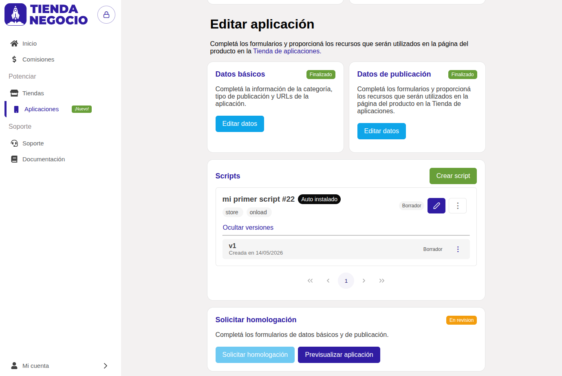This screenshot has height=376, width=562.
Task: Edit script with the pencil button
Action: (x=436, y=206)
